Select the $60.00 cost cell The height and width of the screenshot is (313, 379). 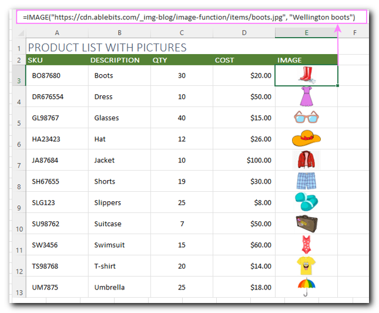coord(244,245)
